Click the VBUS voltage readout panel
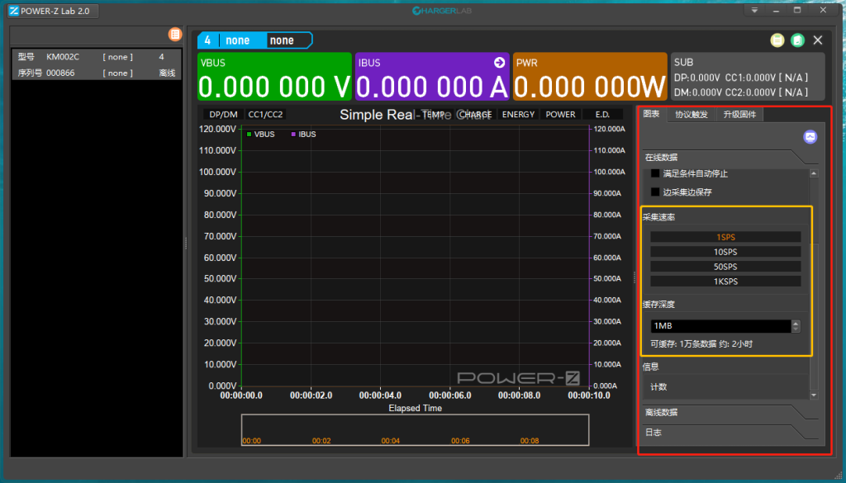Image resolution: width=846 pixels, height=483 pixels. (x=274, y=77)
